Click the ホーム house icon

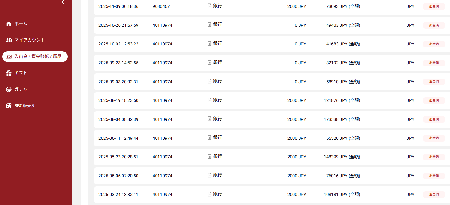point(9,24)
